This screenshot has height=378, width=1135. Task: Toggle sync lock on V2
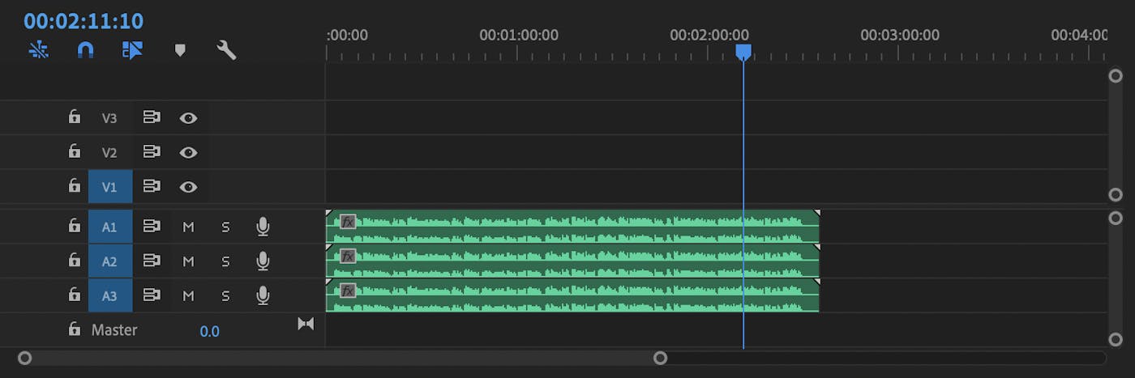pos(152,152)
